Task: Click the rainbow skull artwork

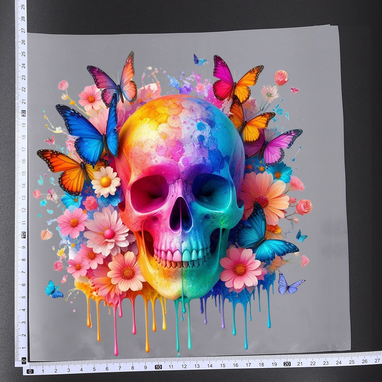Action: click(x=179, y=197)
